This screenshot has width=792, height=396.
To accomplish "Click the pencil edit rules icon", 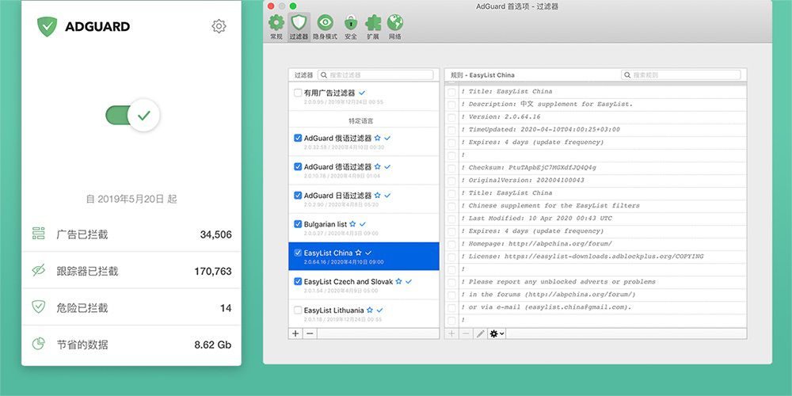I will [x=481, y=333].
